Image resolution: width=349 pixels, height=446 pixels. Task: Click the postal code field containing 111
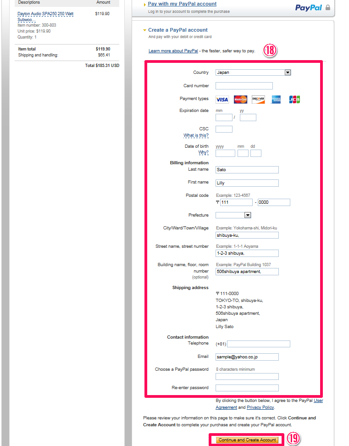(237, 202)
